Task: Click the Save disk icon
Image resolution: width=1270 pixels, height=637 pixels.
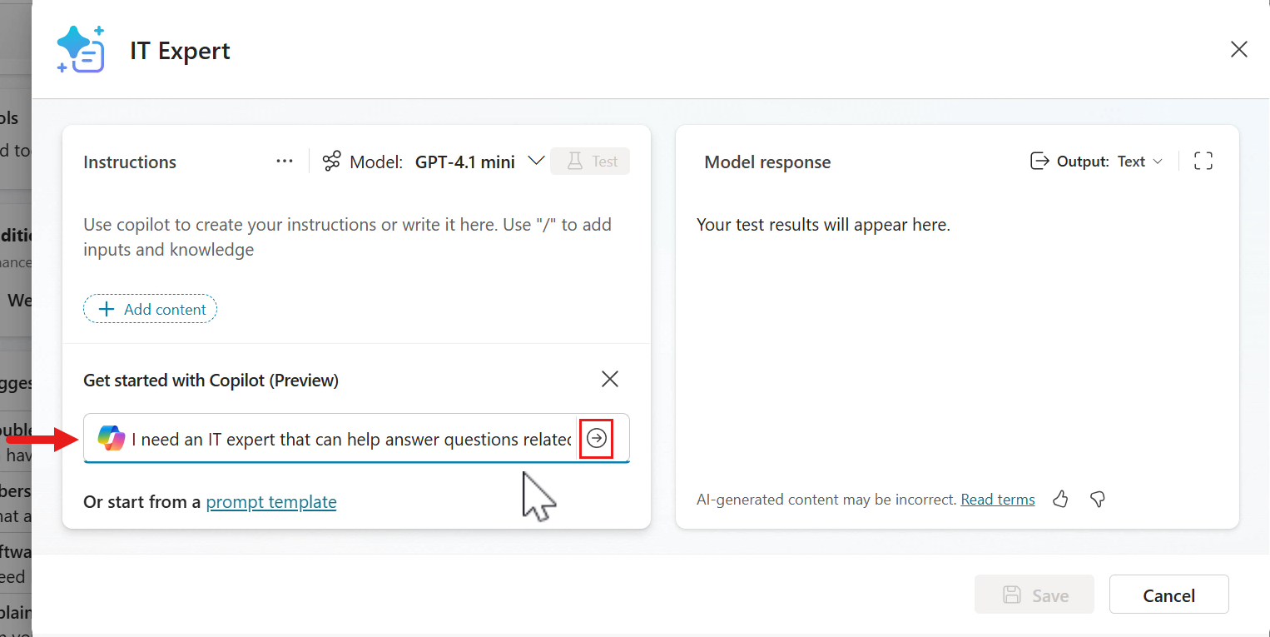Action: click(1012, 595)
